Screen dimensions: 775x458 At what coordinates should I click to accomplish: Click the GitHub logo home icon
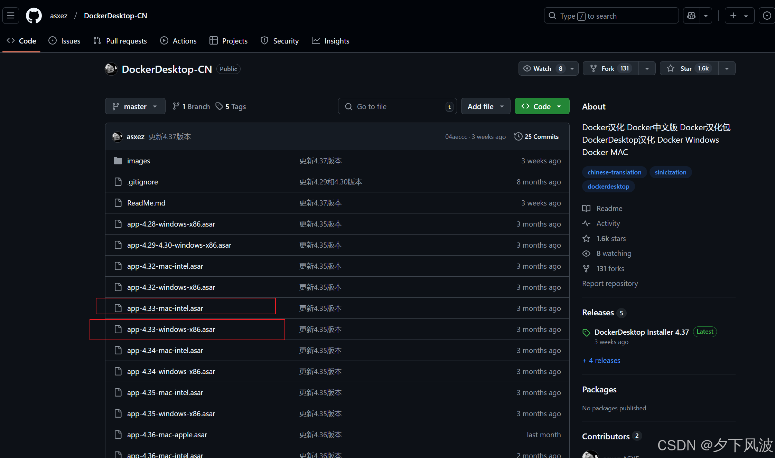(34, 16)
